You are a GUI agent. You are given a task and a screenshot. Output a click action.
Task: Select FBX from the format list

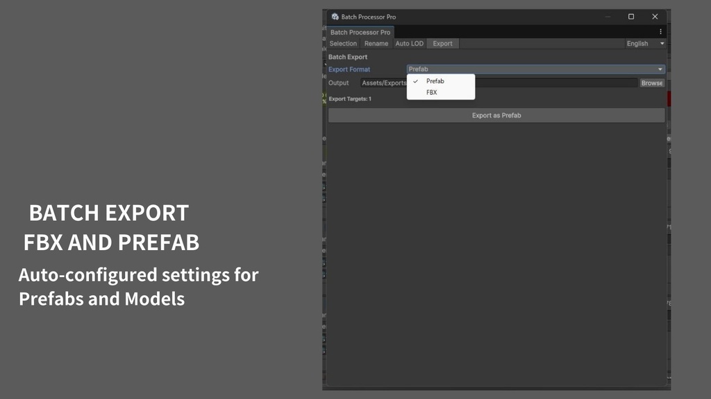[x=431, y=91]
